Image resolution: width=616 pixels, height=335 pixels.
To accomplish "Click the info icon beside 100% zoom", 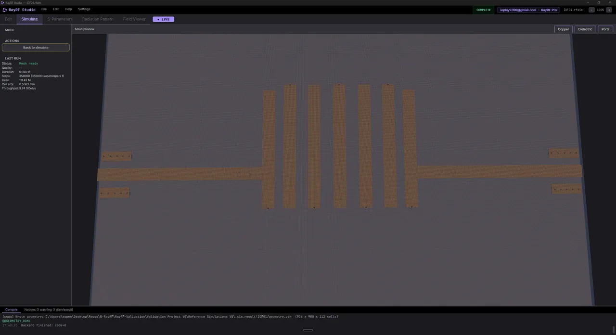I will (x=609, y=10).
